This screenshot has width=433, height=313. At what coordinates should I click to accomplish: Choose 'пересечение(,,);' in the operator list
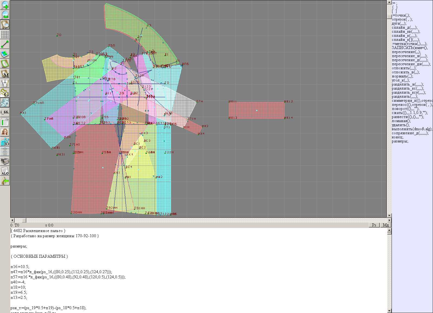(406, 52)
